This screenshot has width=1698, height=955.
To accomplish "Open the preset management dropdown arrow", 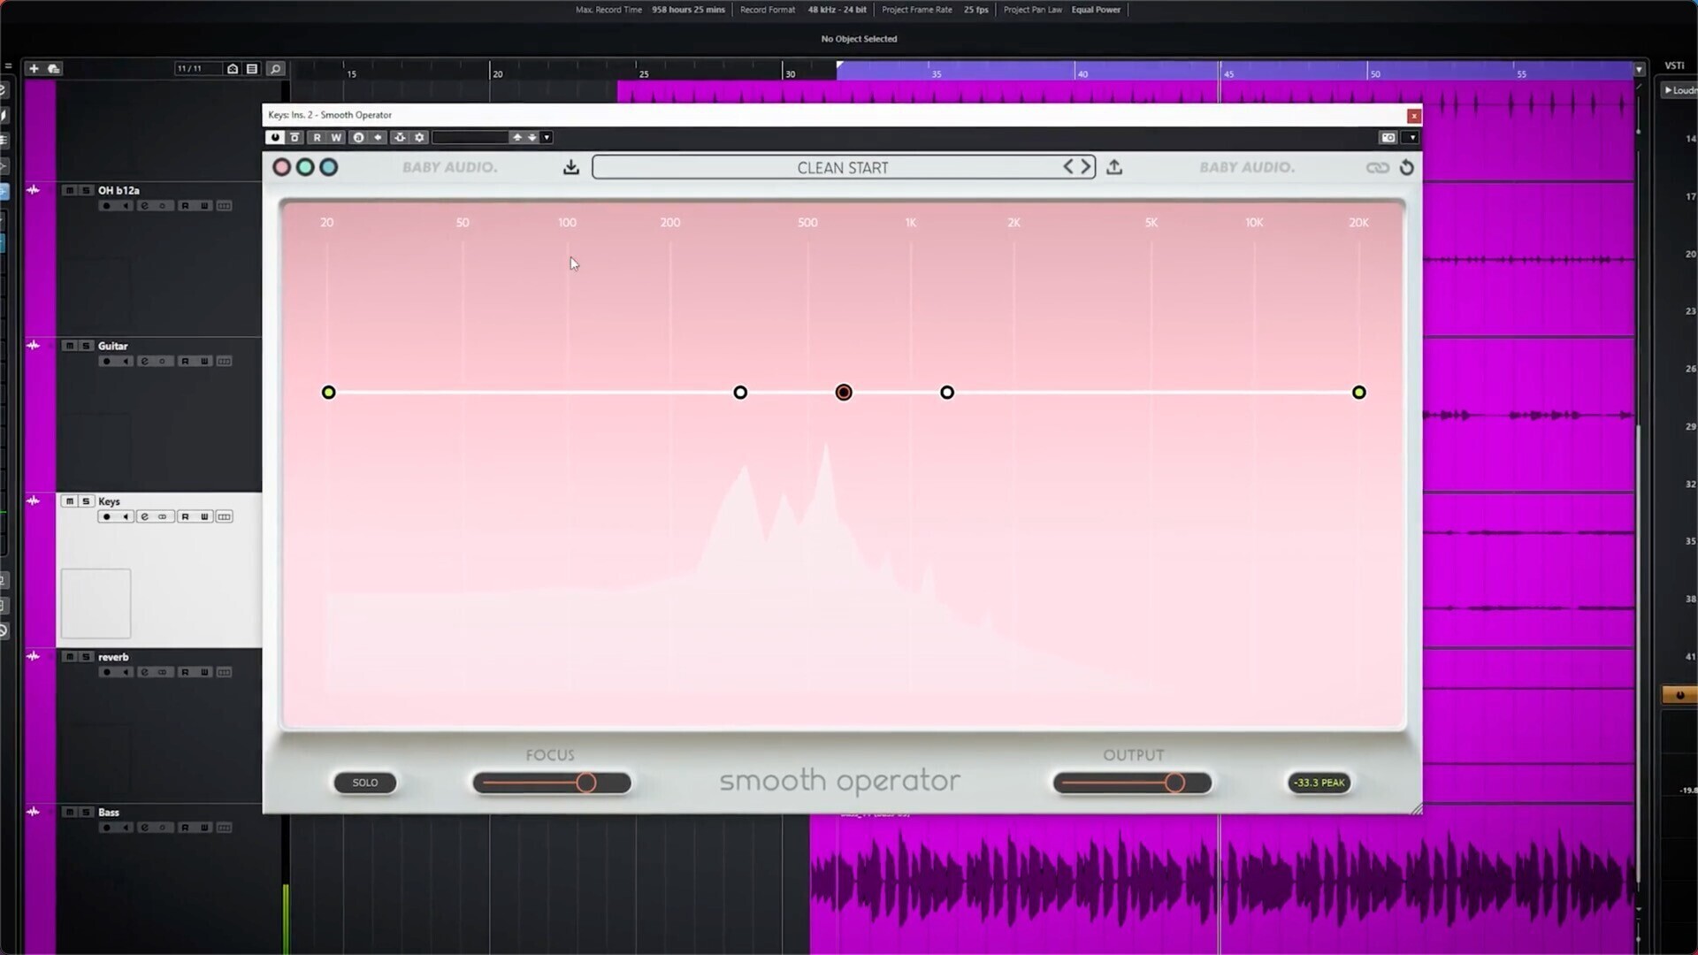I will tap(547, 137).
